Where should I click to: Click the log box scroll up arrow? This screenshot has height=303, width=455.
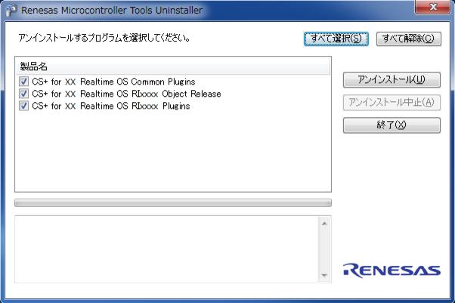coord(324,223)
